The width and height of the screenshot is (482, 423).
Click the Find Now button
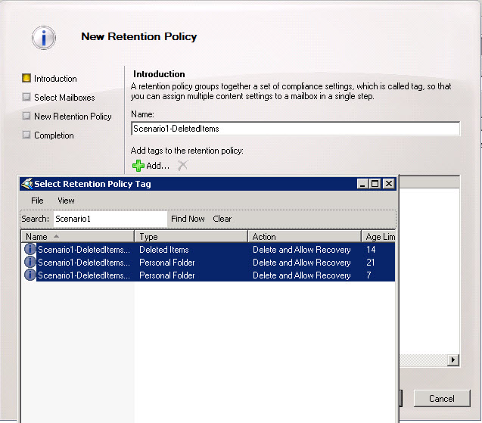point(188,219)
